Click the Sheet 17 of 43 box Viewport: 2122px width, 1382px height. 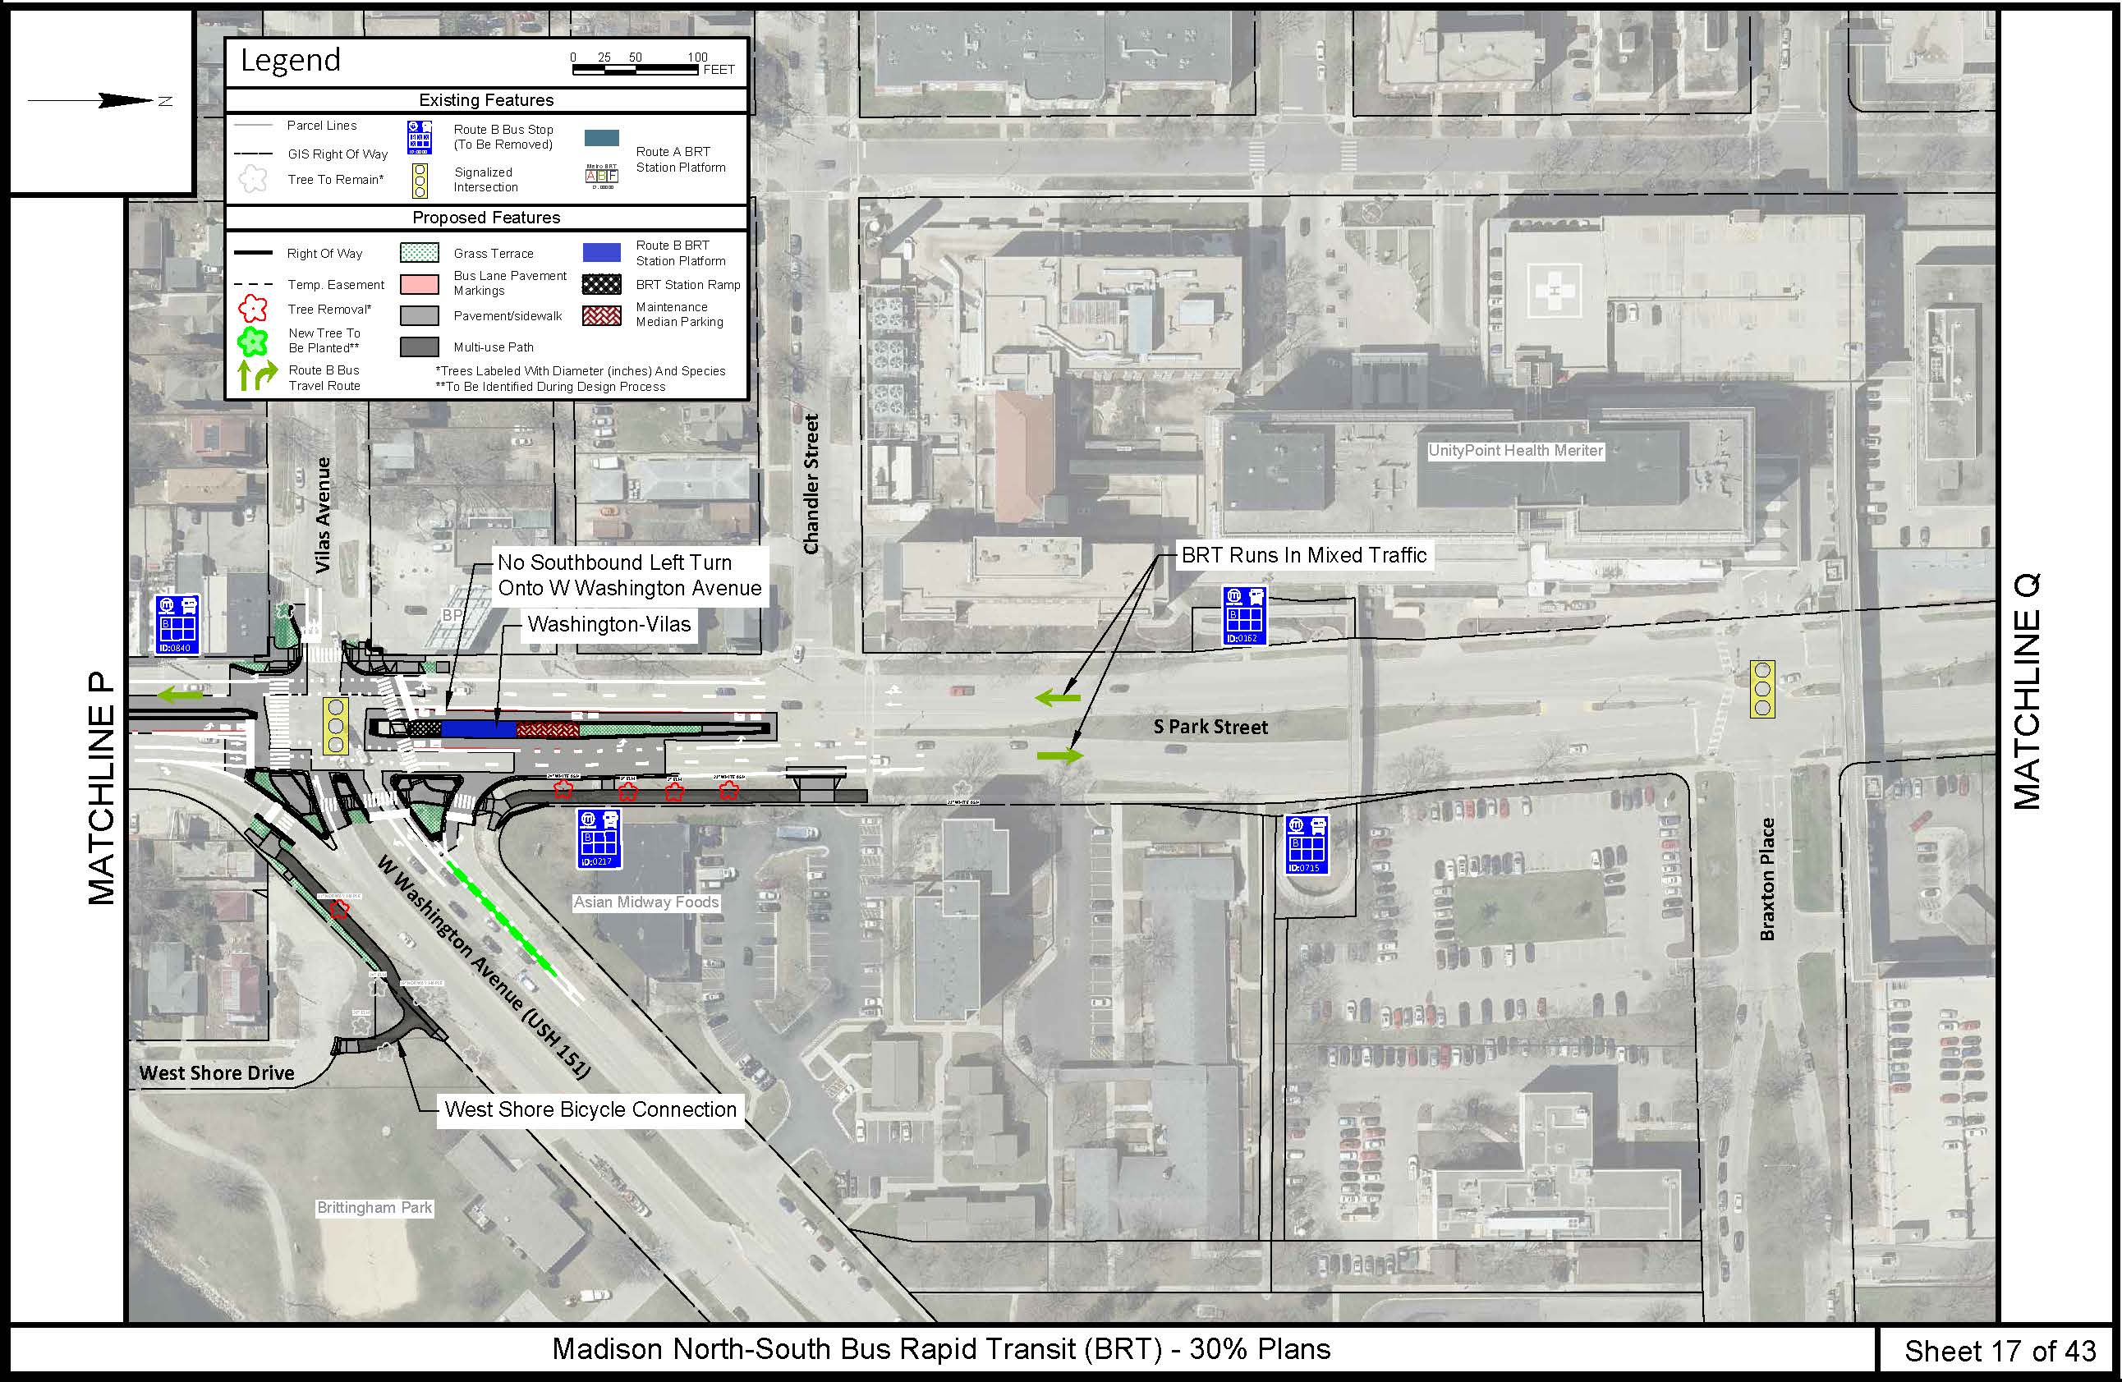point(1999,1351)
